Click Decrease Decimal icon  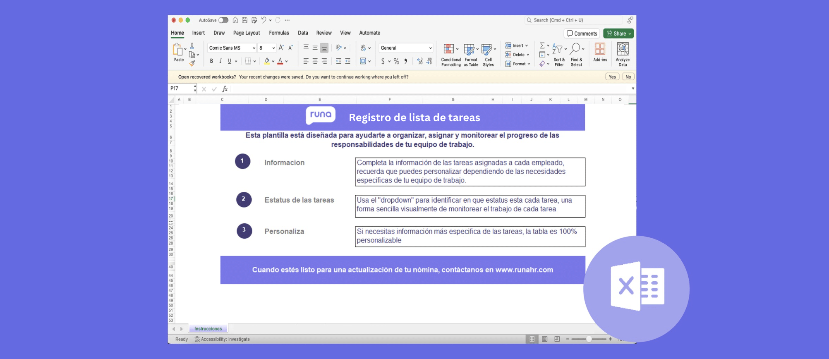click(x=429, y=61)
